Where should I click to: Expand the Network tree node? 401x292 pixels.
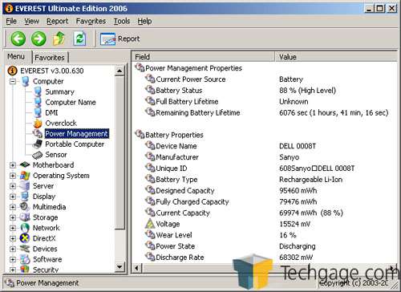13,228
